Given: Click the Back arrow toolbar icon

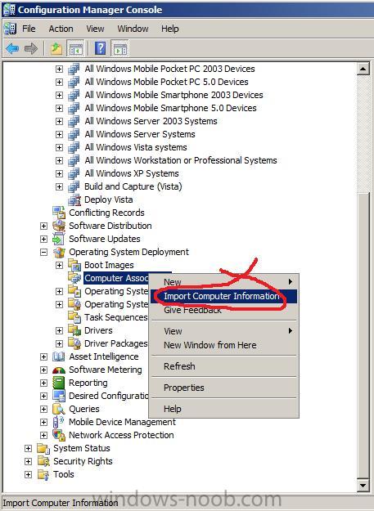Looking at the screenshot, I should (x=12, y=49).
